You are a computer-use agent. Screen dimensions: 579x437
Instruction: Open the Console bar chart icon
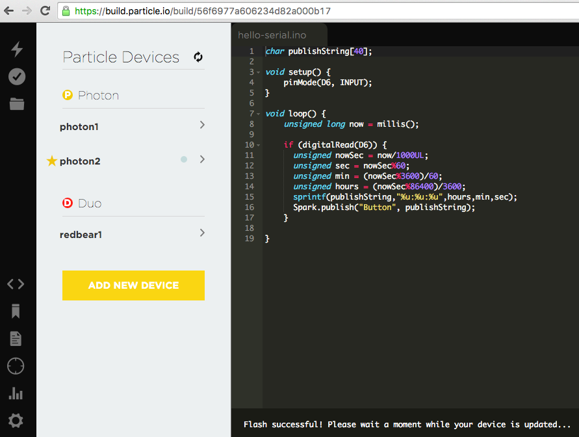click(x=16, y=393)
